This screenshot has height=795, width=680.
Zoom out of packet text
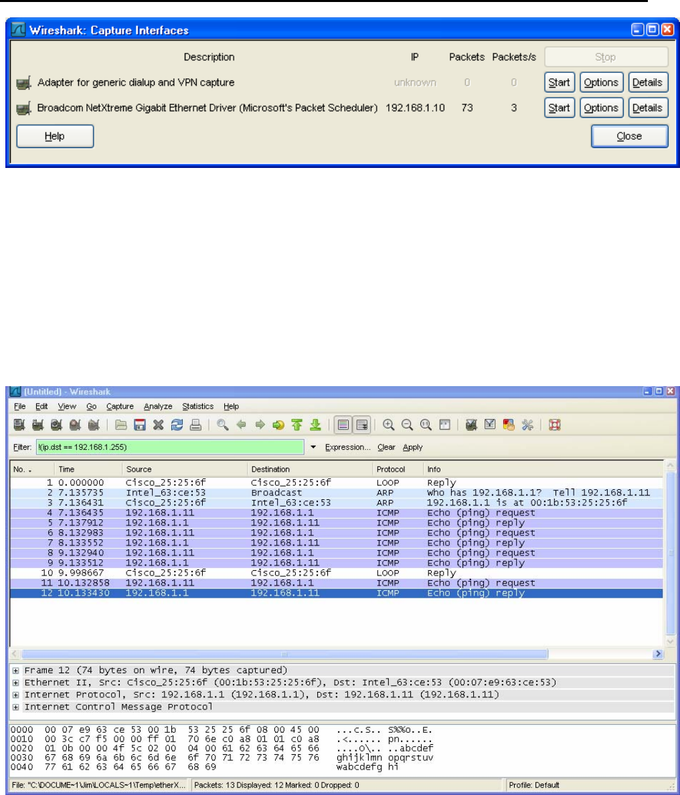point(407,425)
